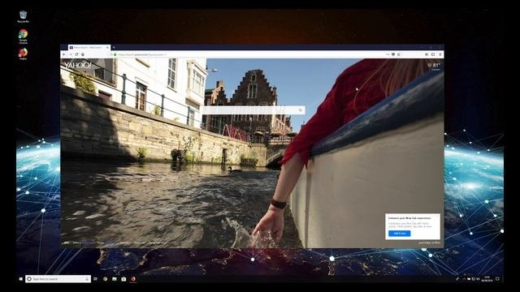Open a new tab with the plus button
The width and height of the screenshot is (520, 292).
pyautogui.click(x=114, y=48)
